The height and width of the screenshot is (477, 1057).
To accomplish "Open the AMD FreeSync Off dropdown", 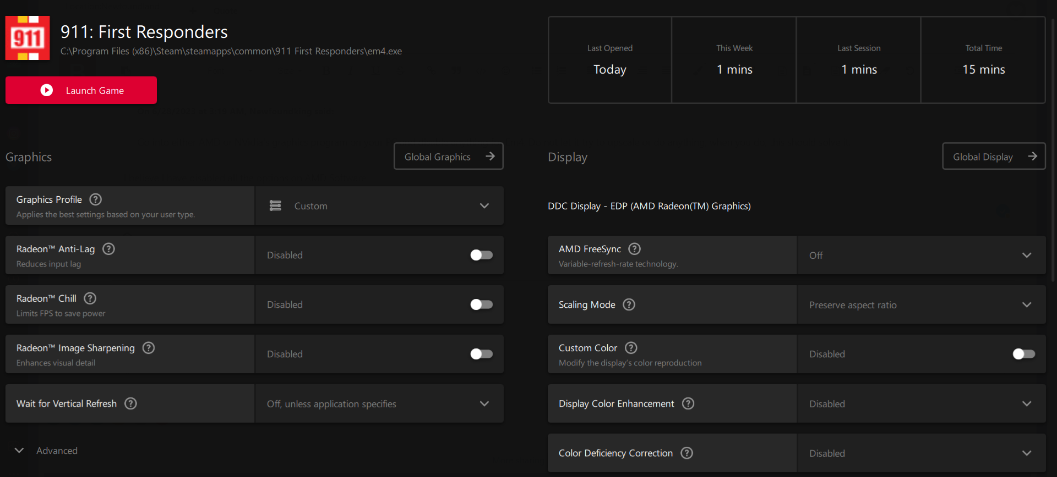I will pos(921,255).
